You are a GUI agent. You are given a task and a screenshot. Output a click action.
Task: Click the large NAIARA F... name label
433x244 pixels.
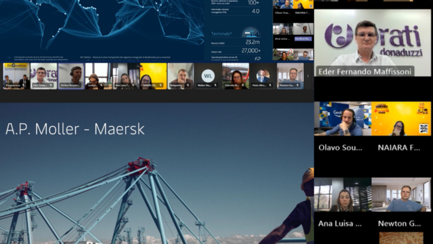(399, 148)
